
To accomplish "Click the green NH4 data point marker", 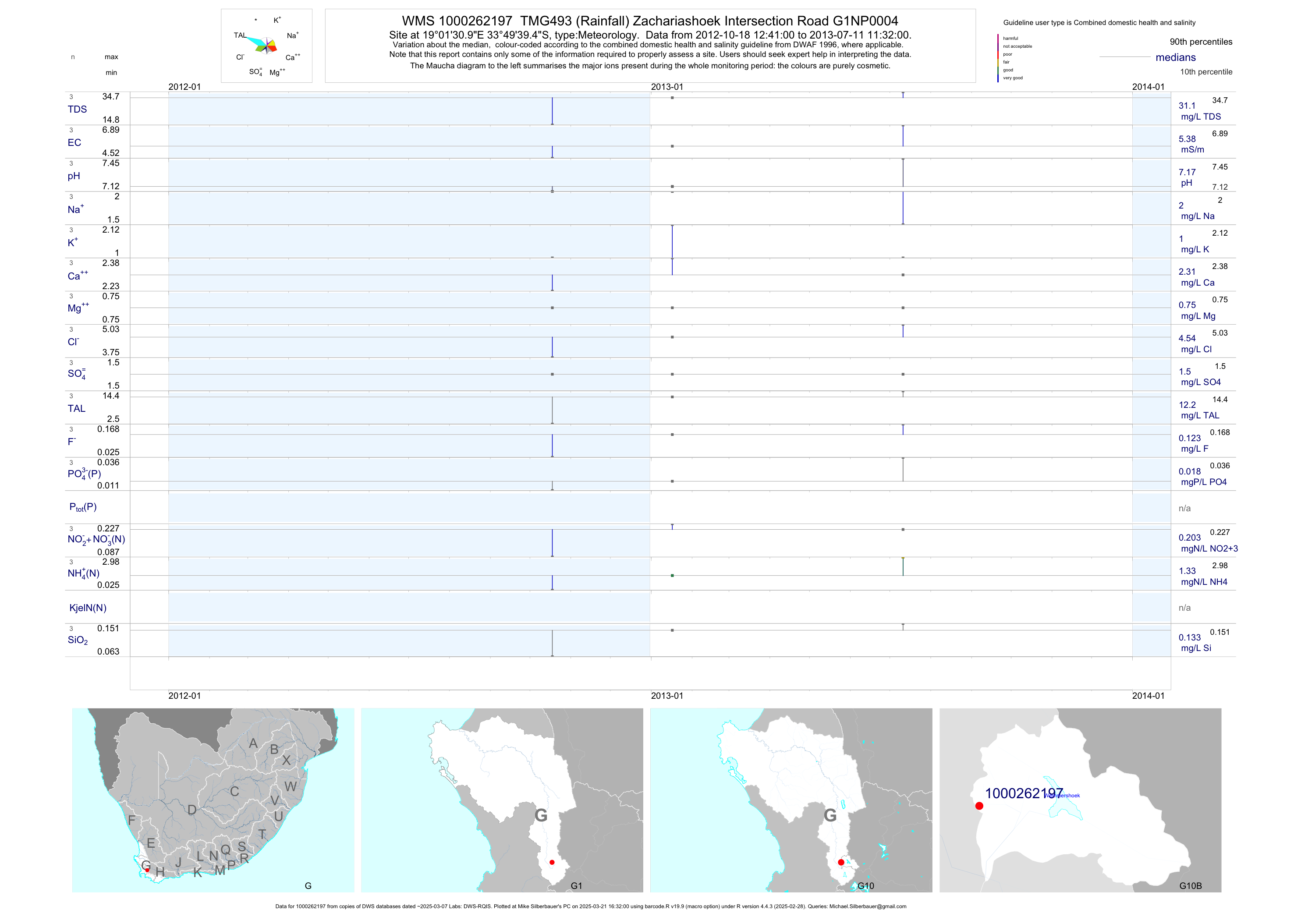I will [x=672, y=576].
